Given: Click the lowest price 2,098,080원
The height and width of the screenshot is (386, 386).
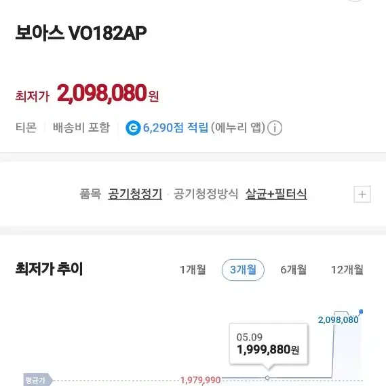Looking at the screenshot, I should 108,94.
